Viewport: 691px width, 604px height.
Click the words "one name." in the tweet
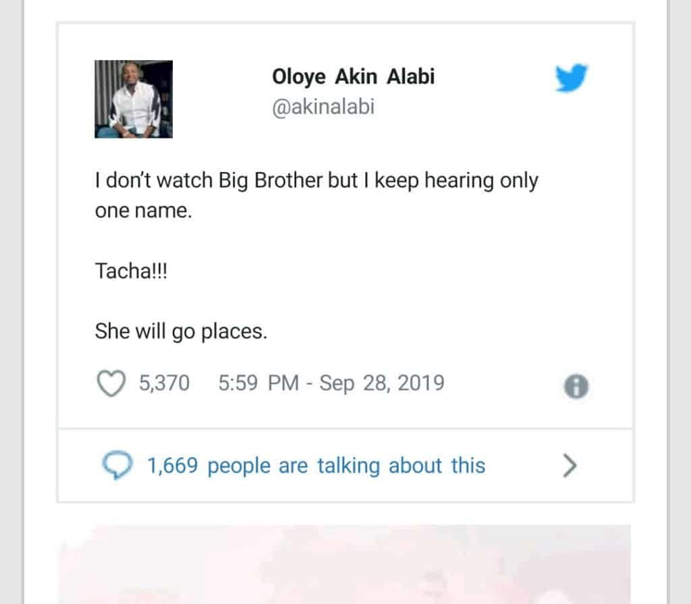click(x=144, y=211)
